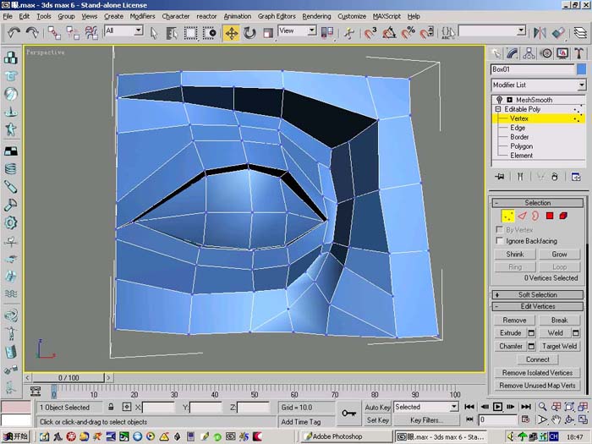Click the Grow selection button
592x444 pixels.
(x=559, y=254)
